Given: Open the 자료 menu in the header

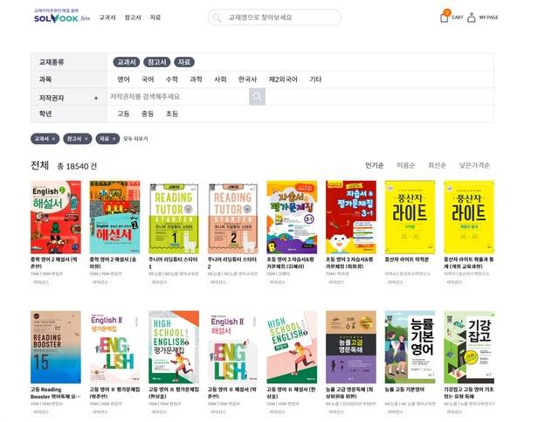Looking at the screenshot, I should (155, 17).
